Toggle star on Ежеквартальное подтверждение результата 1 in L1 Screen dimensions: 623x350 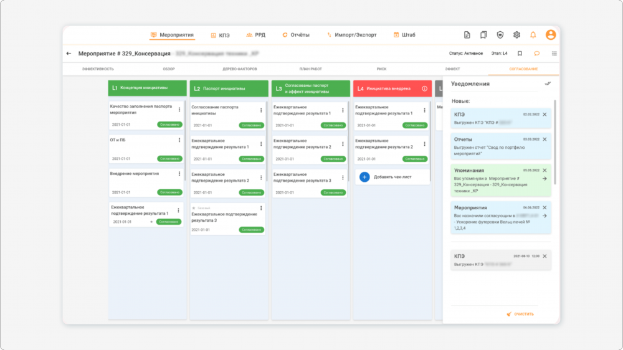tap(151, 222)
